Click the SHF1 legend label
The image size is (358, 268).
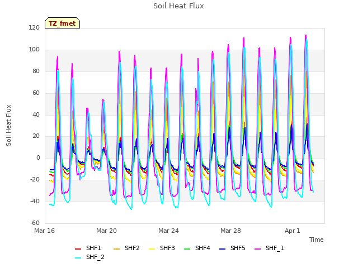(93, 248)
